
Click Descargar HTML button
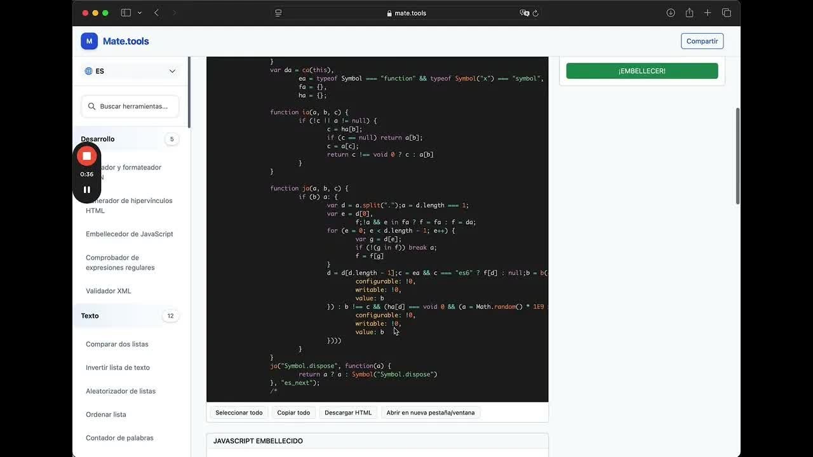(348, 413)
